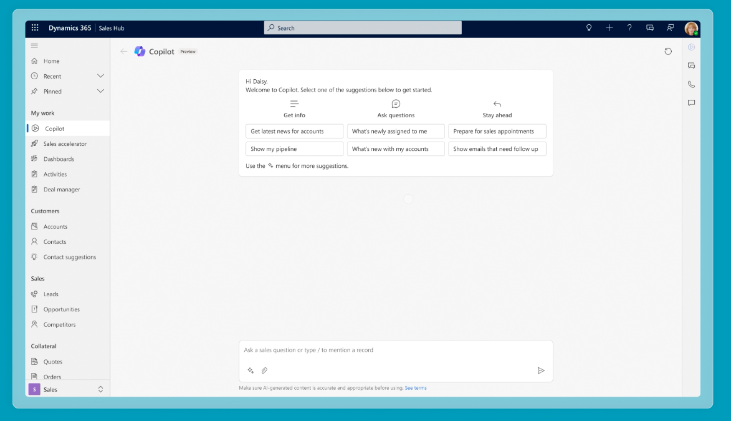Click the phone dialer icon in right rail
Image resolution: width=731 pixels, height=421 pixels.
click(691, 84)
